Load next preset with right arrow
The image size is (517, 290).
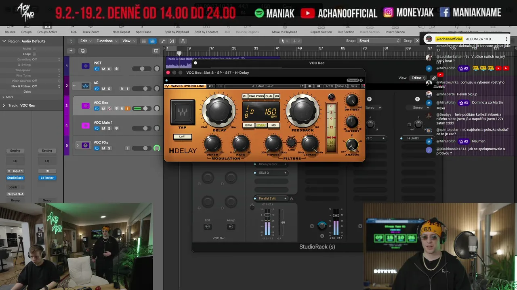(319, 86)
